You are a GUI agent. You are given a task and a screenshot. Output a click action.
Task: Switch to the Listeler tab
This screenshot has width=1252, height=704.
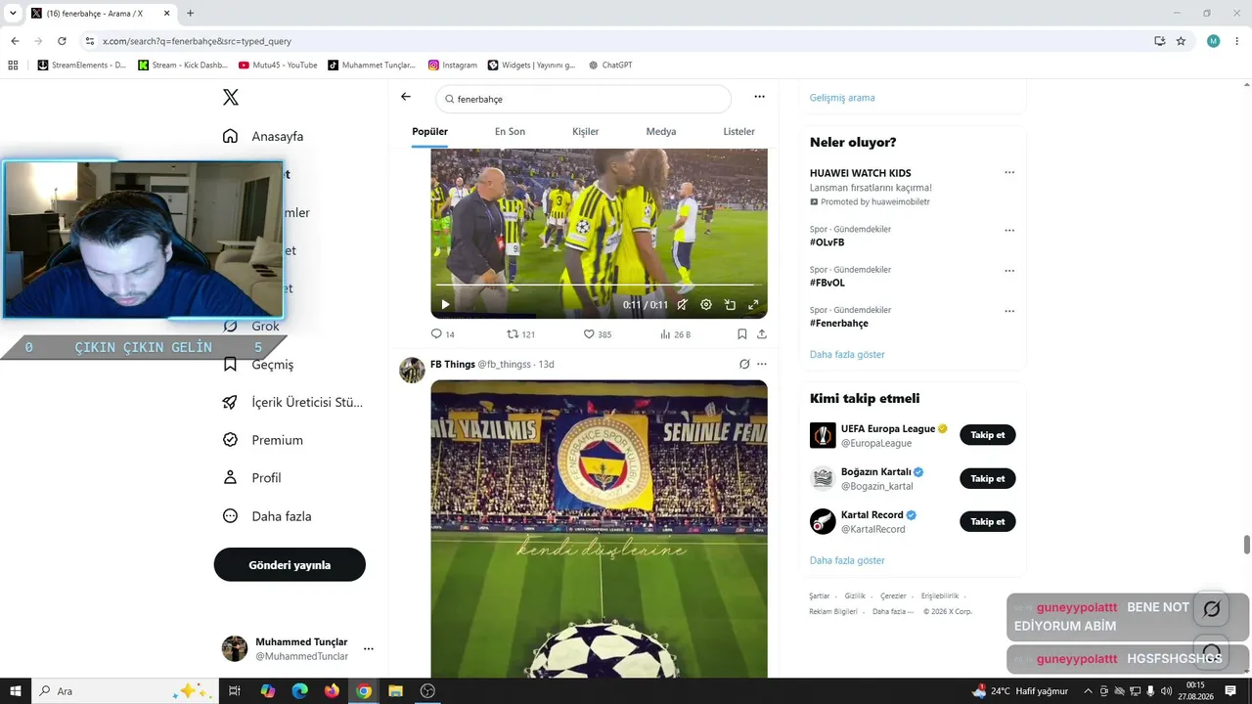coord(738,131)
